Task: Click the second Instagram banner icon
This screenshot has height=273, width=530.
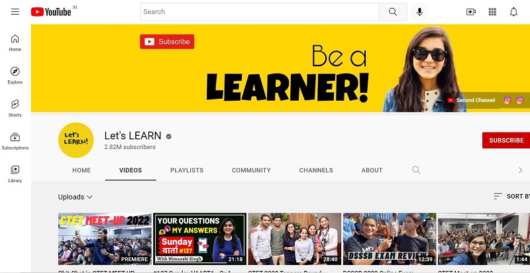Action: pyautogui.click(x=520, y=100)
